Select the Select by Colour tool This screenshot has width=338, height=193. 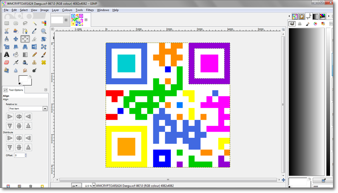pyautogui.click(x=44, y=23)
